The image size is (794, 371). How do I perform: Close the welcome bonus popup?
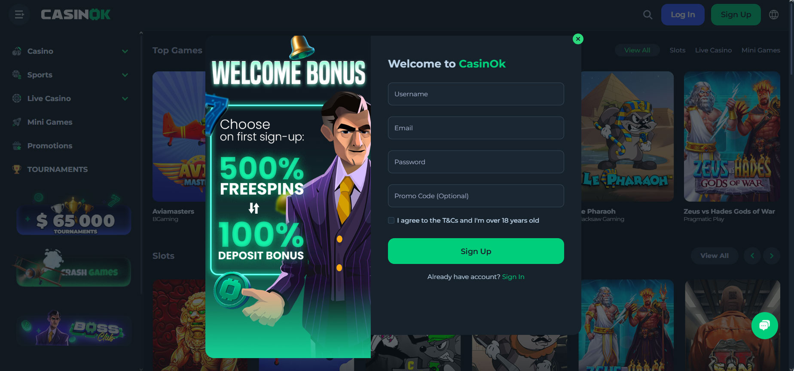[x=578, y=39]
